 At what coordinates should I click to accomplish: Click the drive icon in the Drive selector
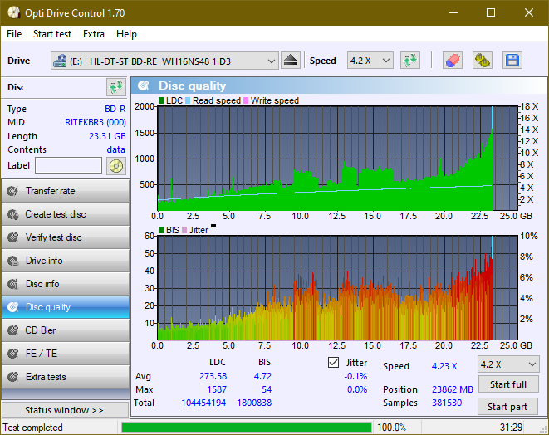[60, 61]
